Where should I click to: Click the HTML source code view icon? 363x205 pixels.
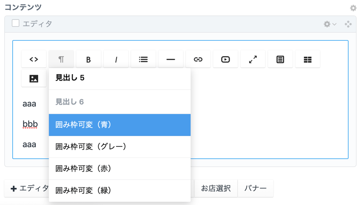34,59
